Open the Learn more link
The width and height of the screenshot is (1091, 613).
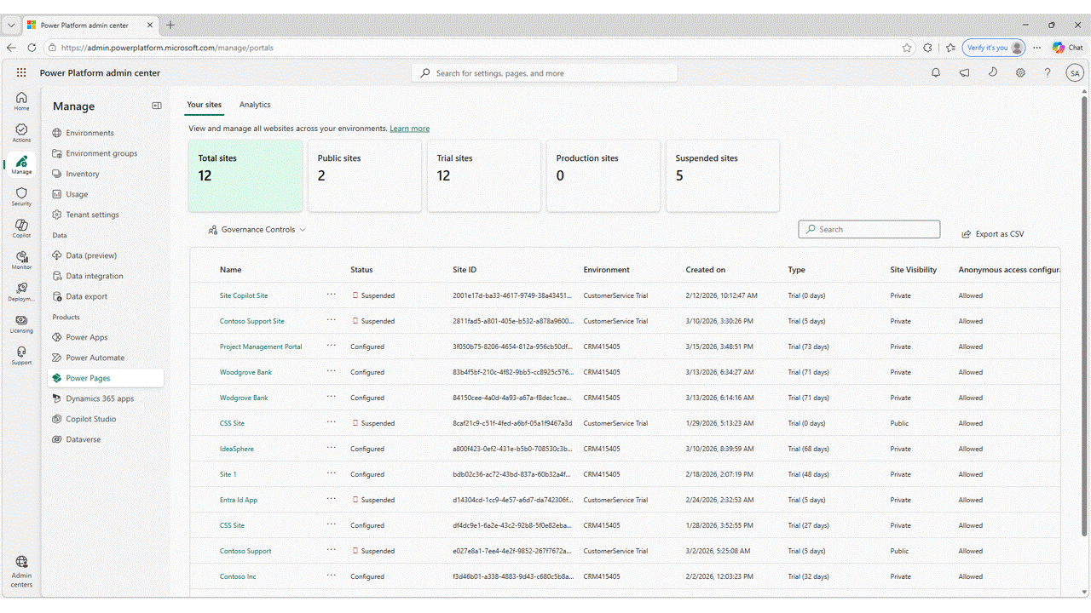click(409, 129)
